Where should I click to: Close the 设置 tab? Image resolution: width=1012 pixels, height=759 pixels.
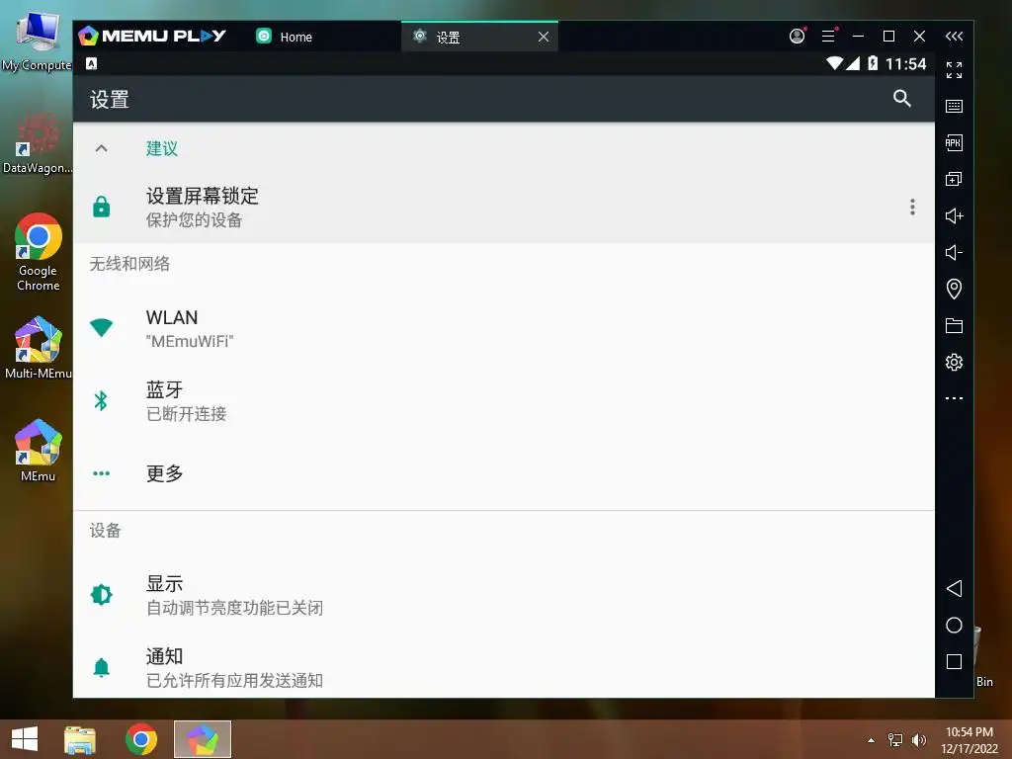click(544, 37)
